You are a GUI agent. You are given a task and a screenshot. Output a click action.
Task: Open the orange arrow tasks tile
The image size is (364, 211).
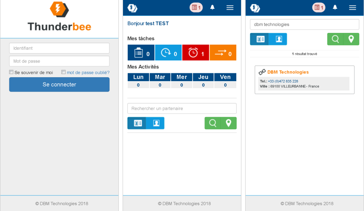click(223, 53)
